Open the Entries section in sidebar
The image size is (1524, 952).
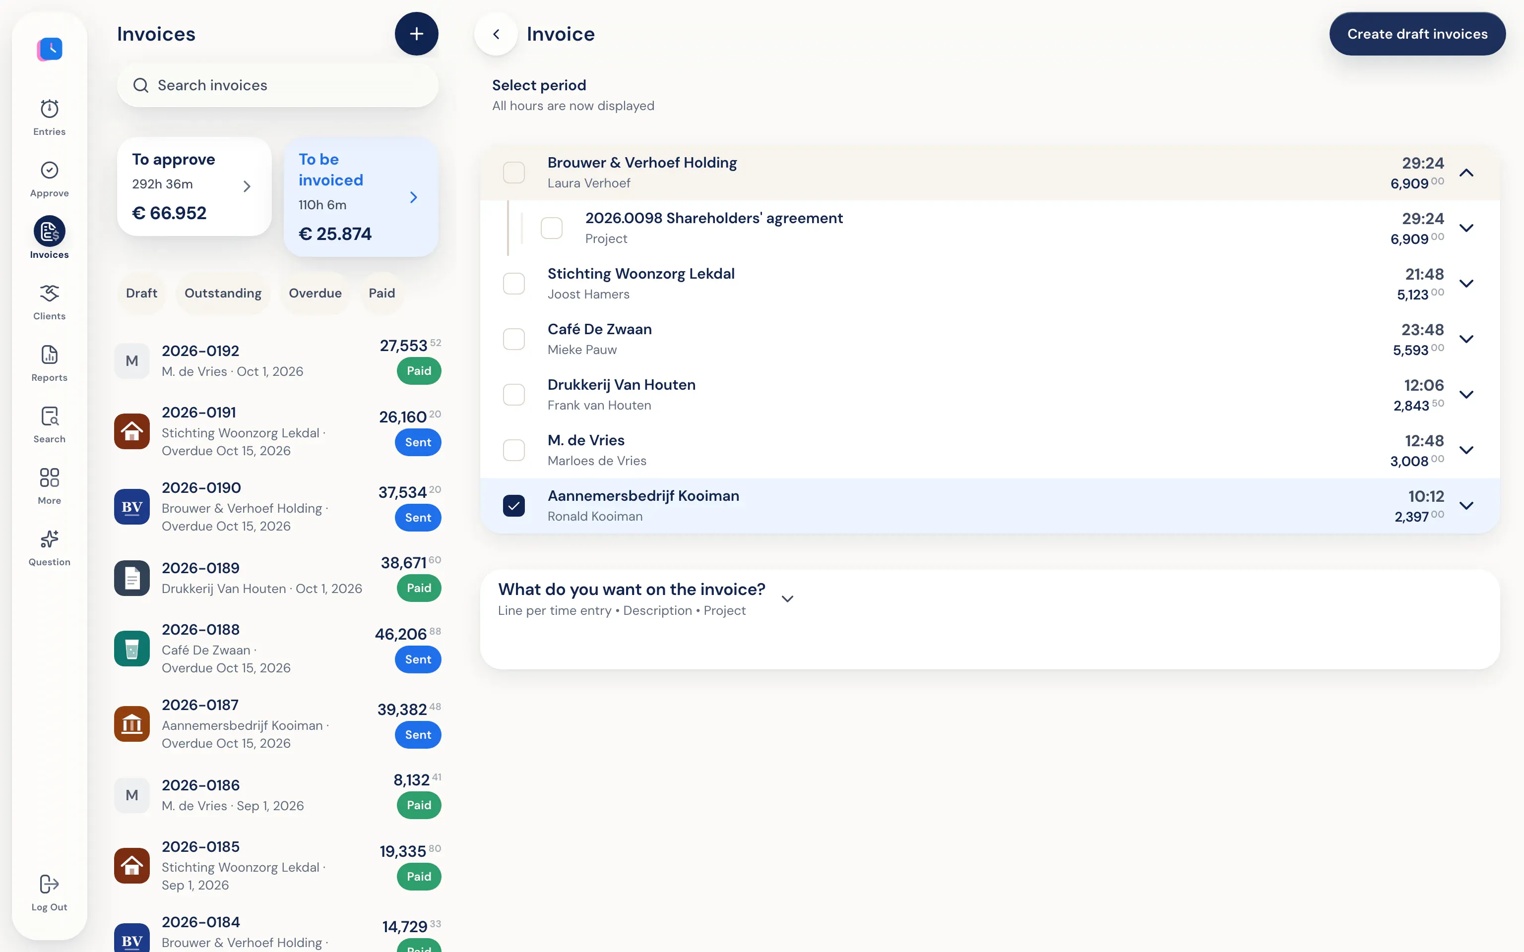coord(49,118)
